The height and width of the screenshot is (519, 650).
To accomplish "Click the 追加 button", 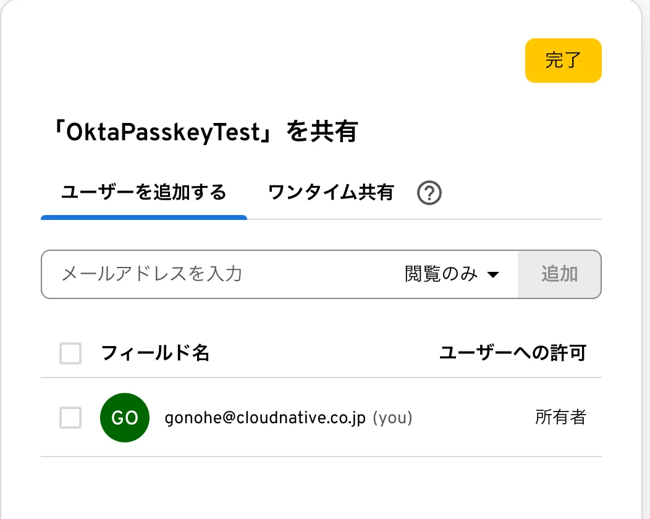I will tap(559, 274).
